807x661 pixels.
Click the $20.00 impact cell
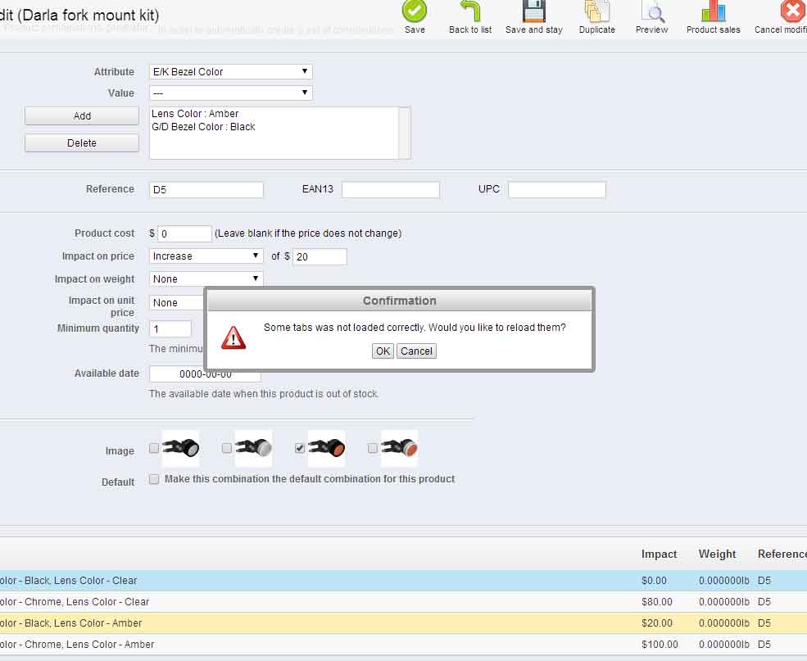[657, 623]
